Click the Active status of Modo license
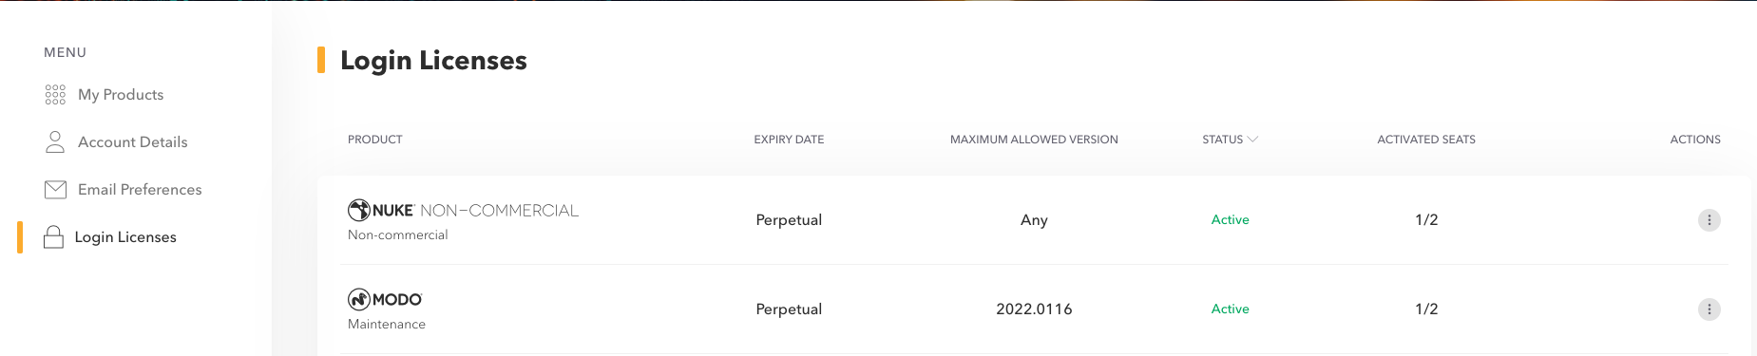Image resolution: width=1757 pixels, height=356 pixels. pos(1230,309)
